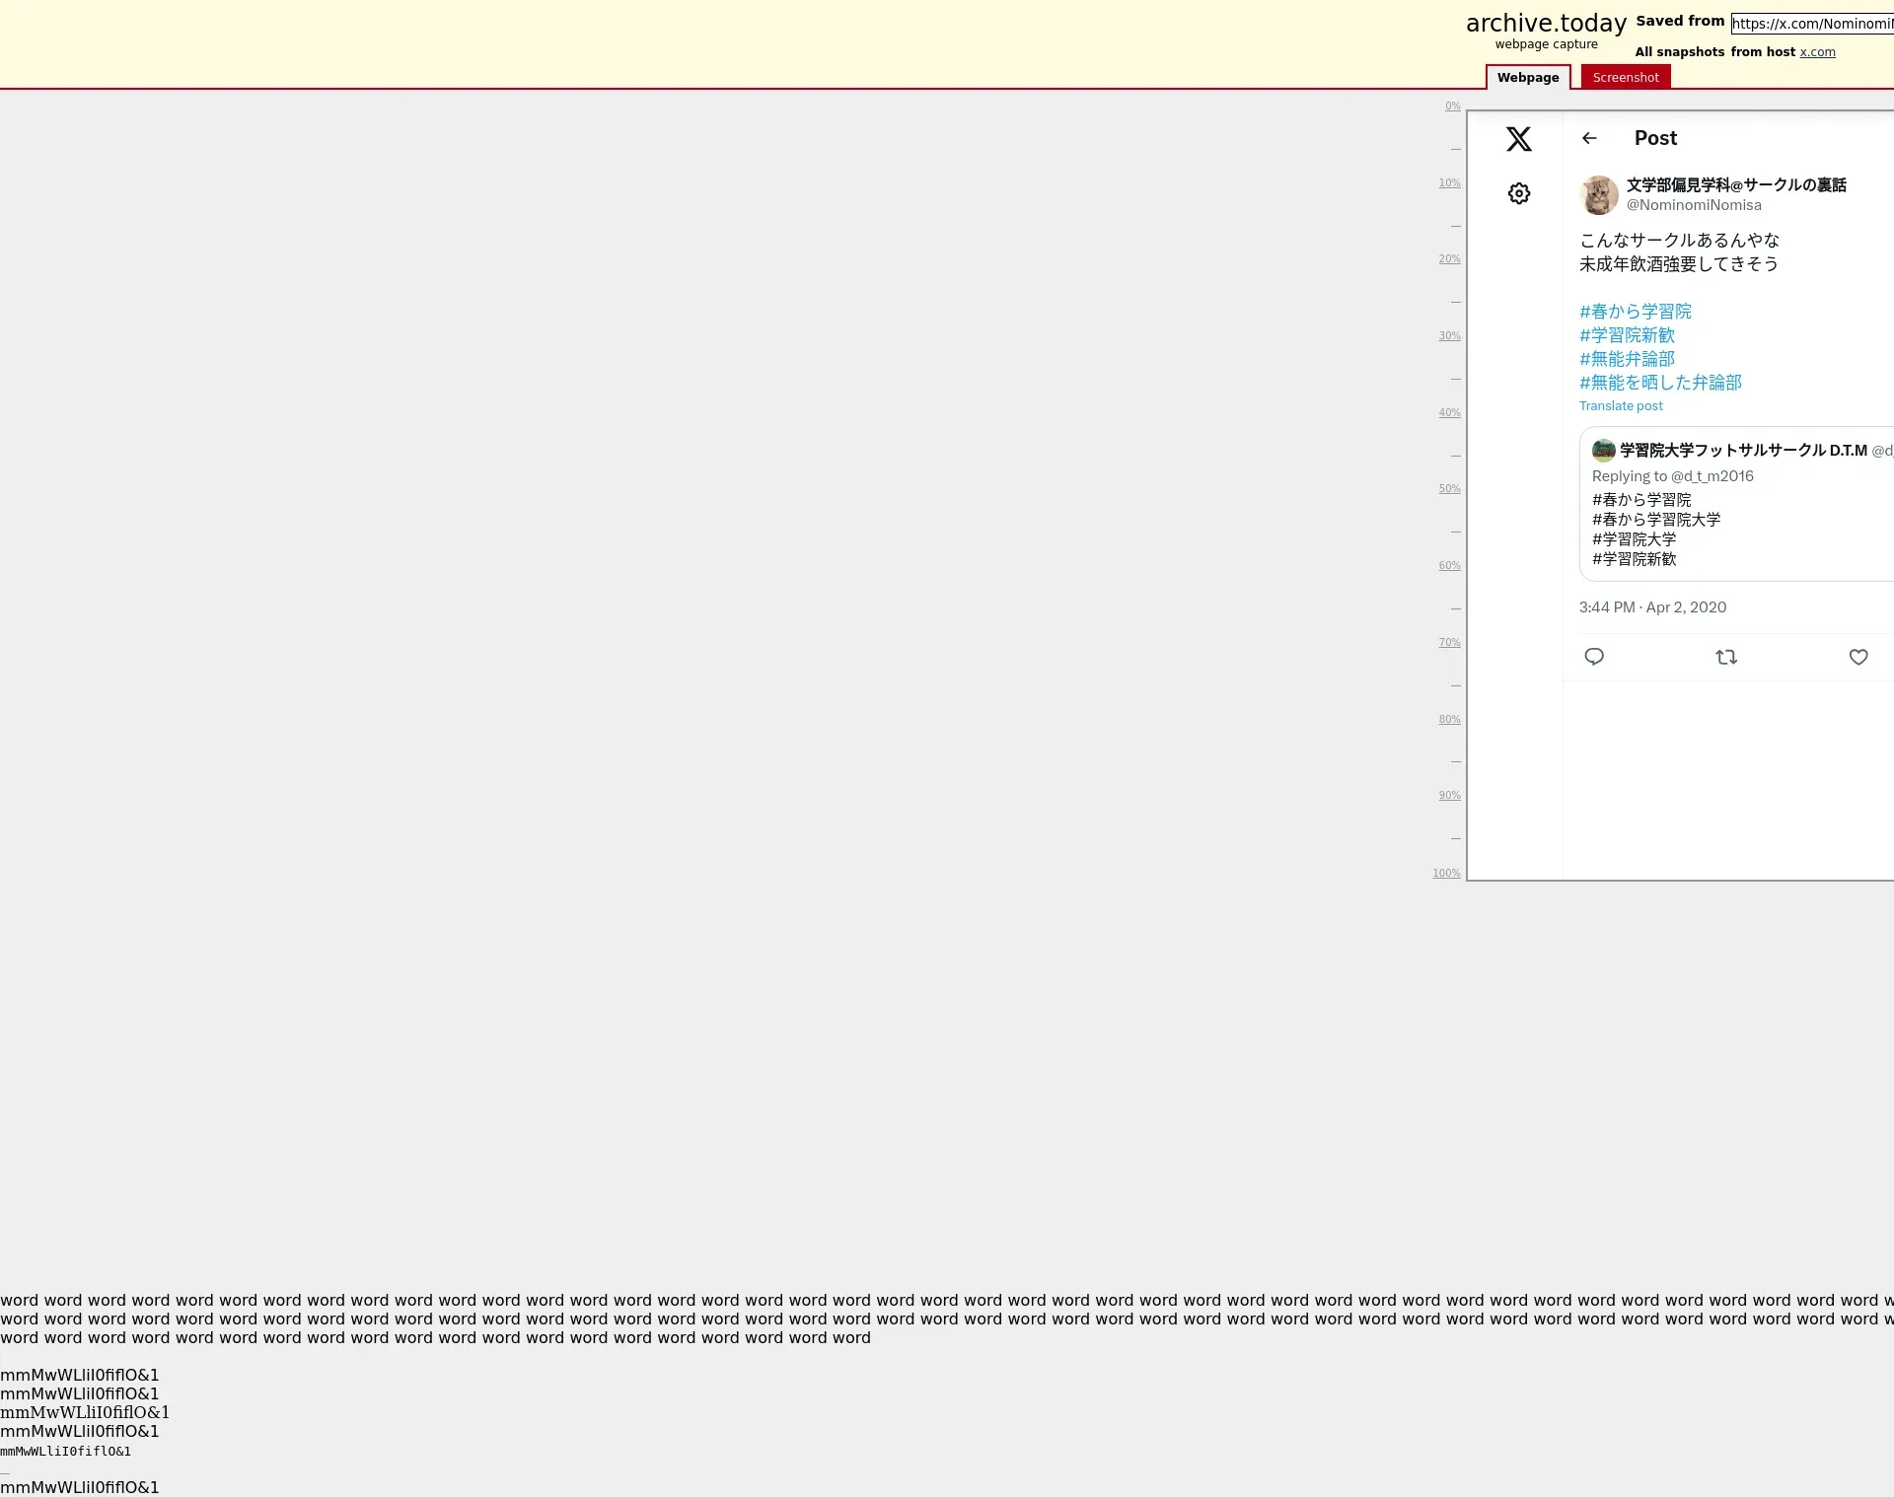The width and height of the screenshot is (1894, 1497).
Task: Click the saved-from URL input field
Action: point(1811,24)
